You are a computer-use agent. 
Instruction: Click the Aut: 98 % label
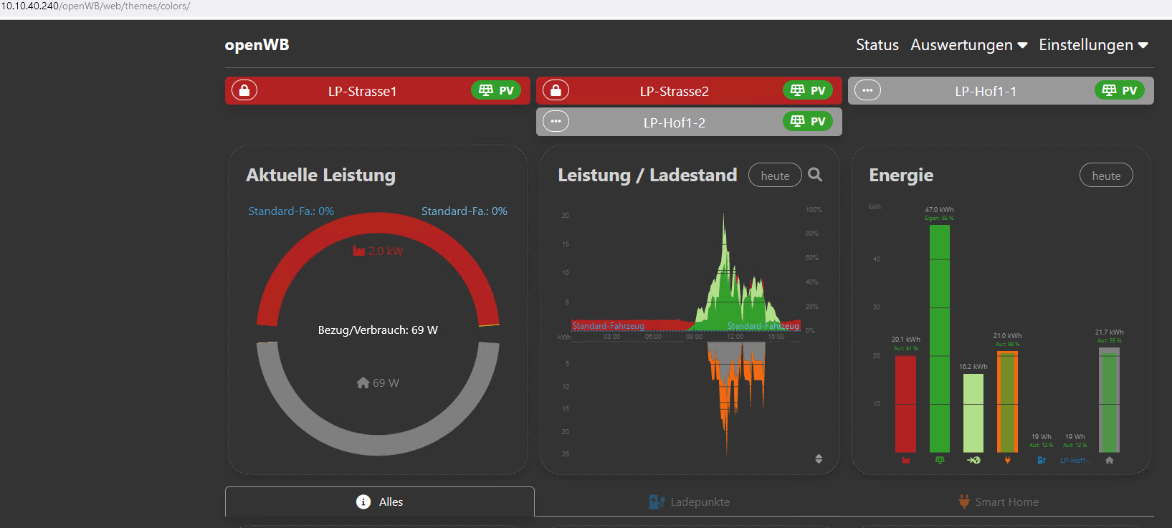tap(1008, 345)
